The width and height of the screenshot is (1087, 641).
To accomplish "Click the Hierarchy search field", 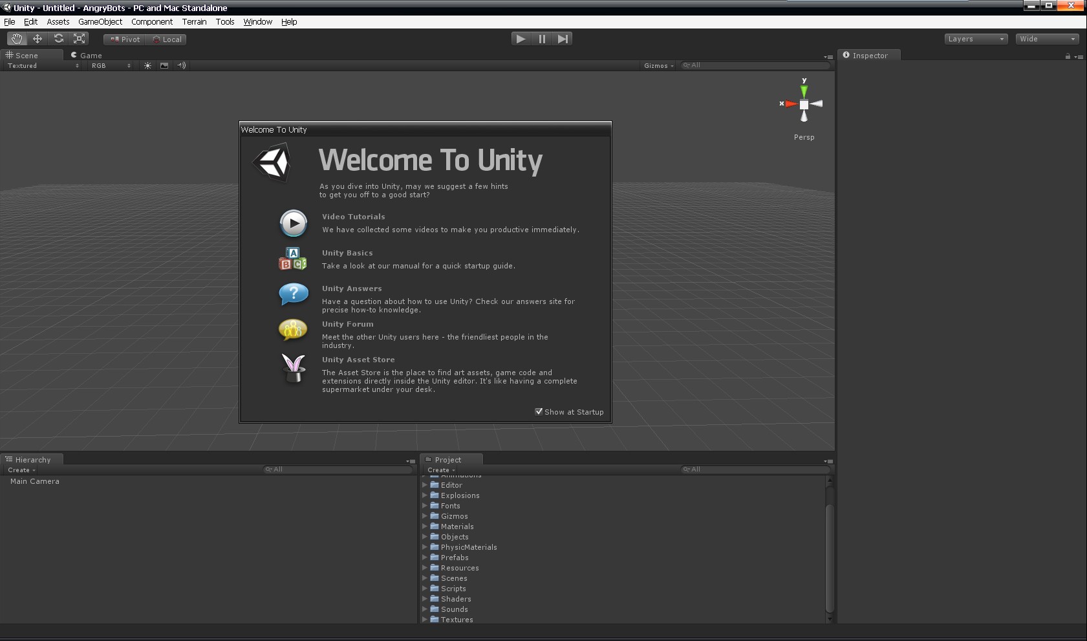I will click(x=338, y=470).
